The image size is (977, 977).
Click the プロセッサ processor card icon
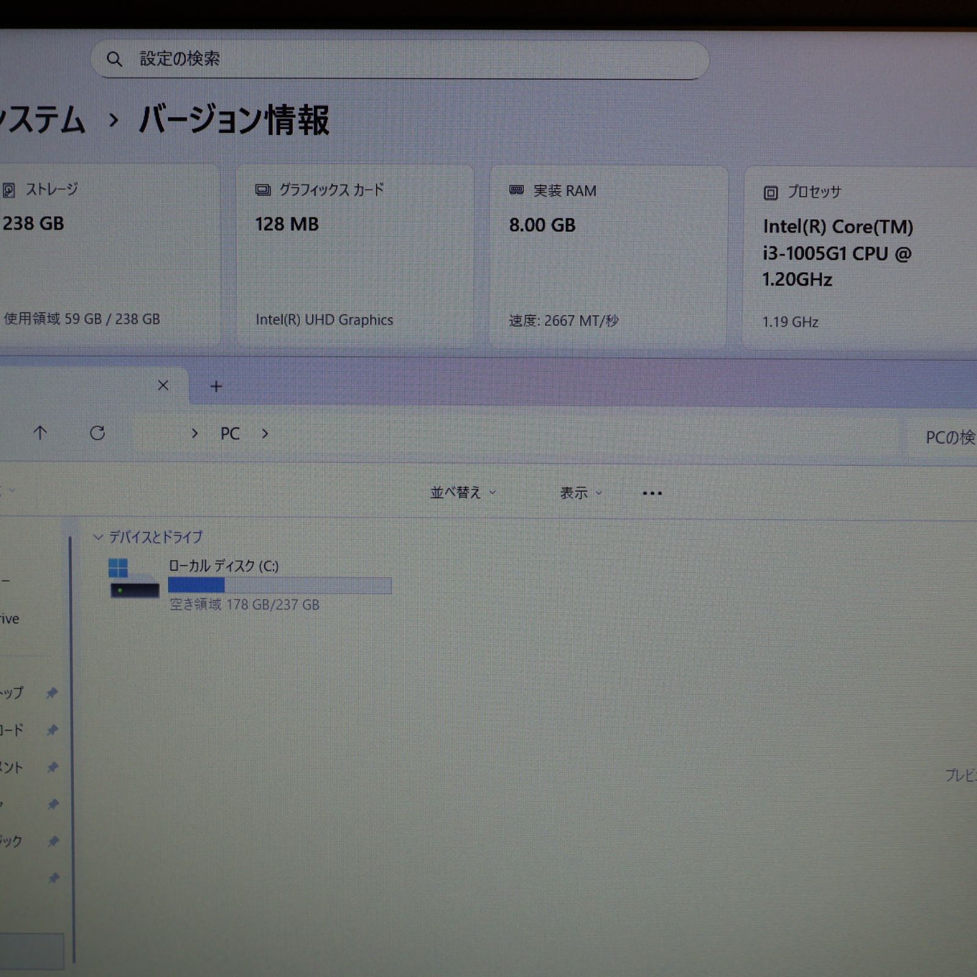point(771,192)
